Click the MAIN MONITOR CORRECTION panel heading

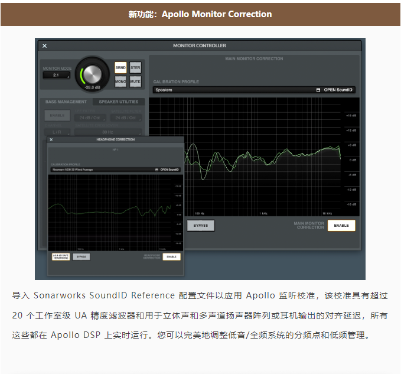pos(254,59)
